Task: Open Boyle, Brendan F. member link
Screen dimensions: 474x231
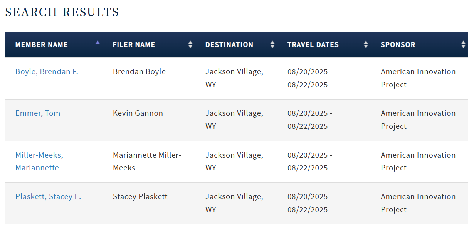Action: [47, 71]
